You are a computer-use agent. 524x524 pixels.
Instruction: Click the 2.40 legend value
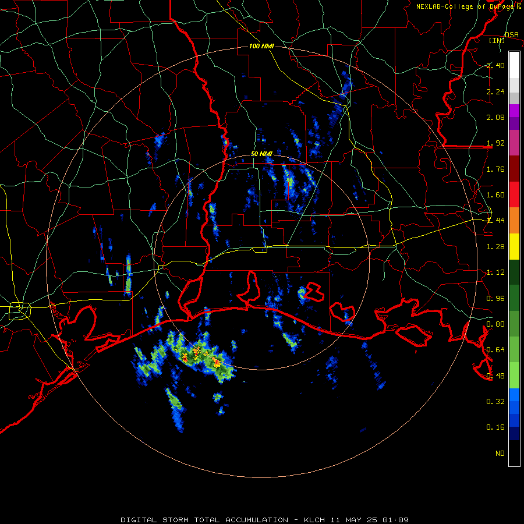[495, 65]
